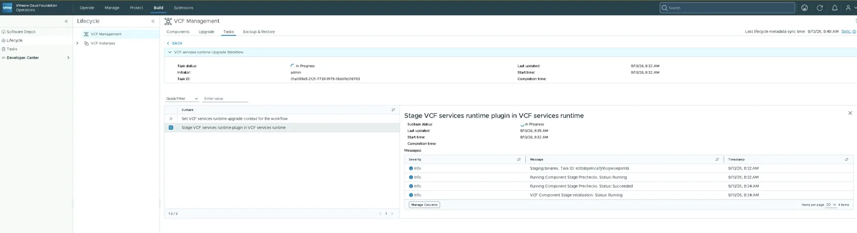Go to next subtask page

click(x=392, y=214)
